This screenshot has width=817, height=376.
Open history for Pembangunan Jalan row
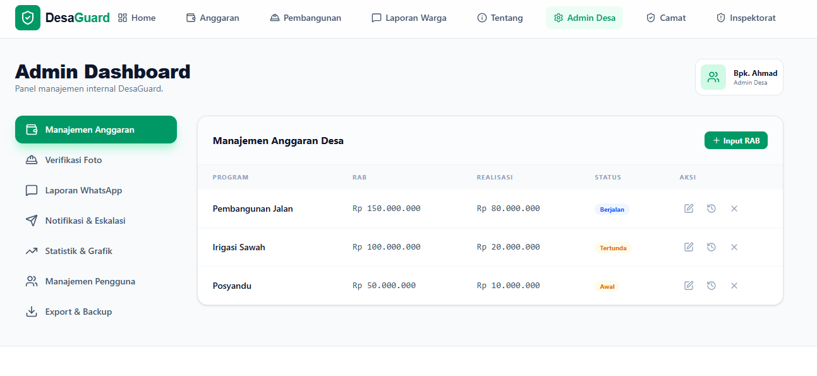711,209
